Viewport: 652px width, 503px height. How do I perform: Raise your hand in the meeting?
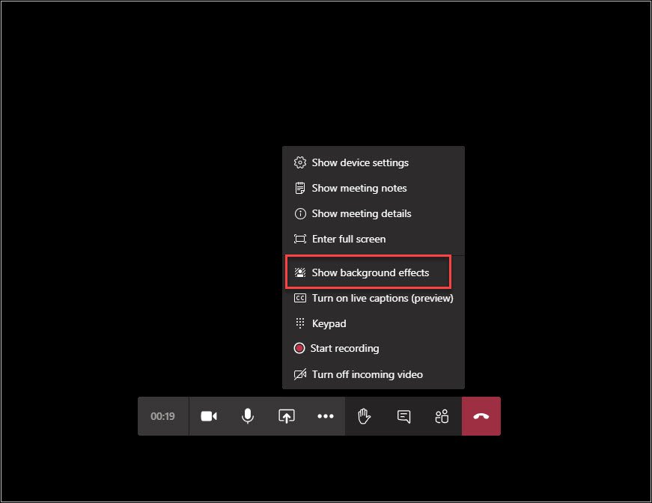click(365, 416)
